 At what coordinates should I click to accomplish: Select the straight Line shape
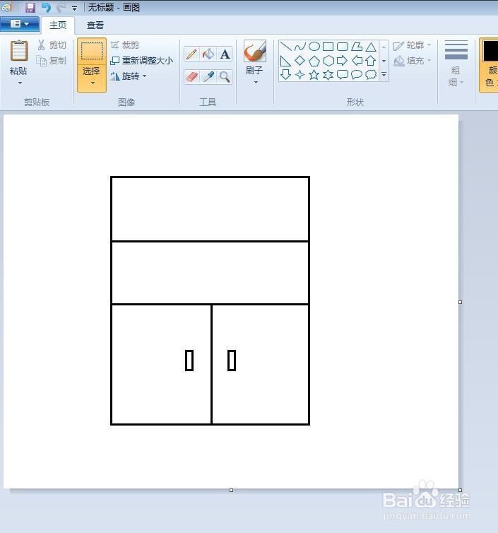[x=285, y=47]
